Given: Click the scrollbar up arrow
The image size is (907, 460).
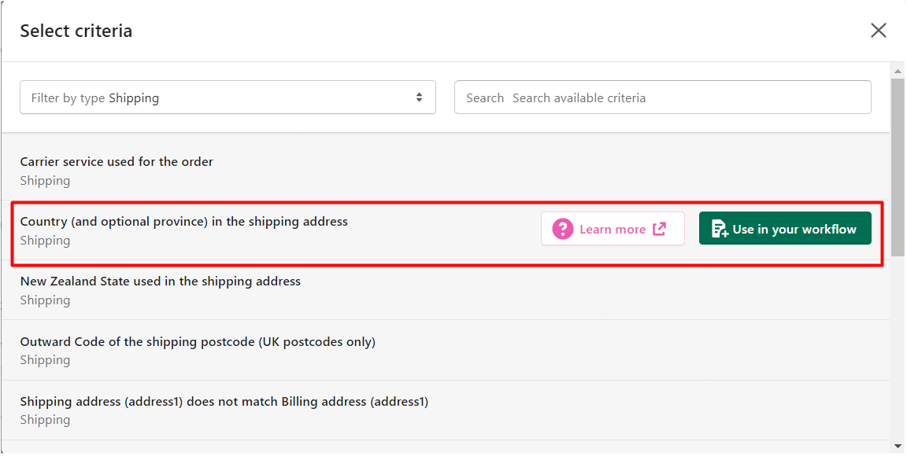Looking at the screenshot, I should point(898,72).
